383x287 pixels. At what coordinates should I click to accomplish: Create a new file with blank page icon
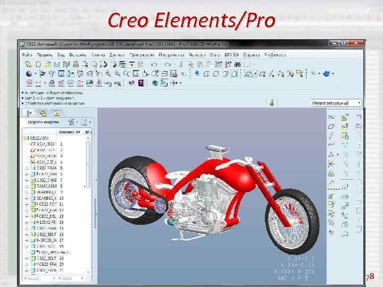[38, 64]
